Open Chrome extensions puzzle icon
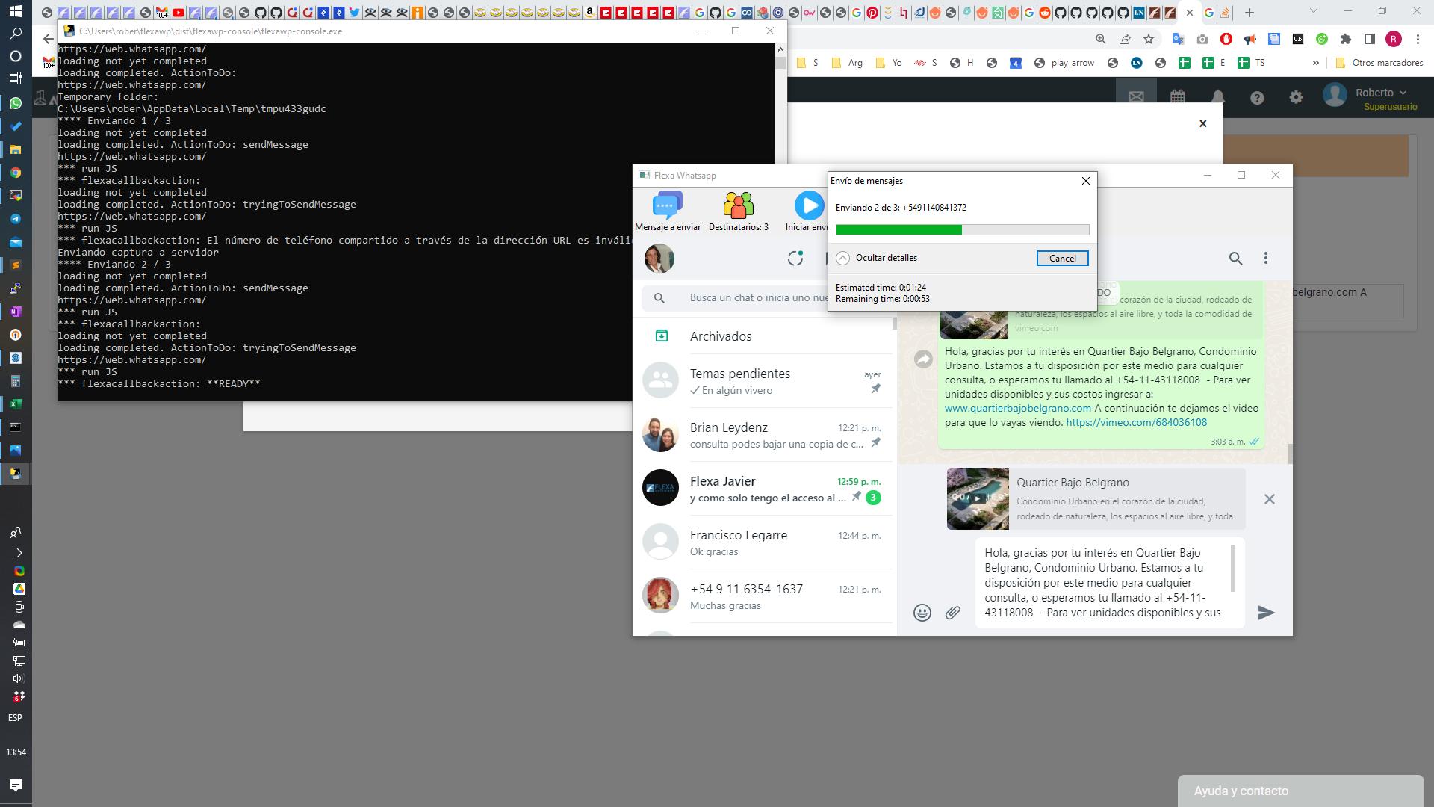 [1346, 39]
